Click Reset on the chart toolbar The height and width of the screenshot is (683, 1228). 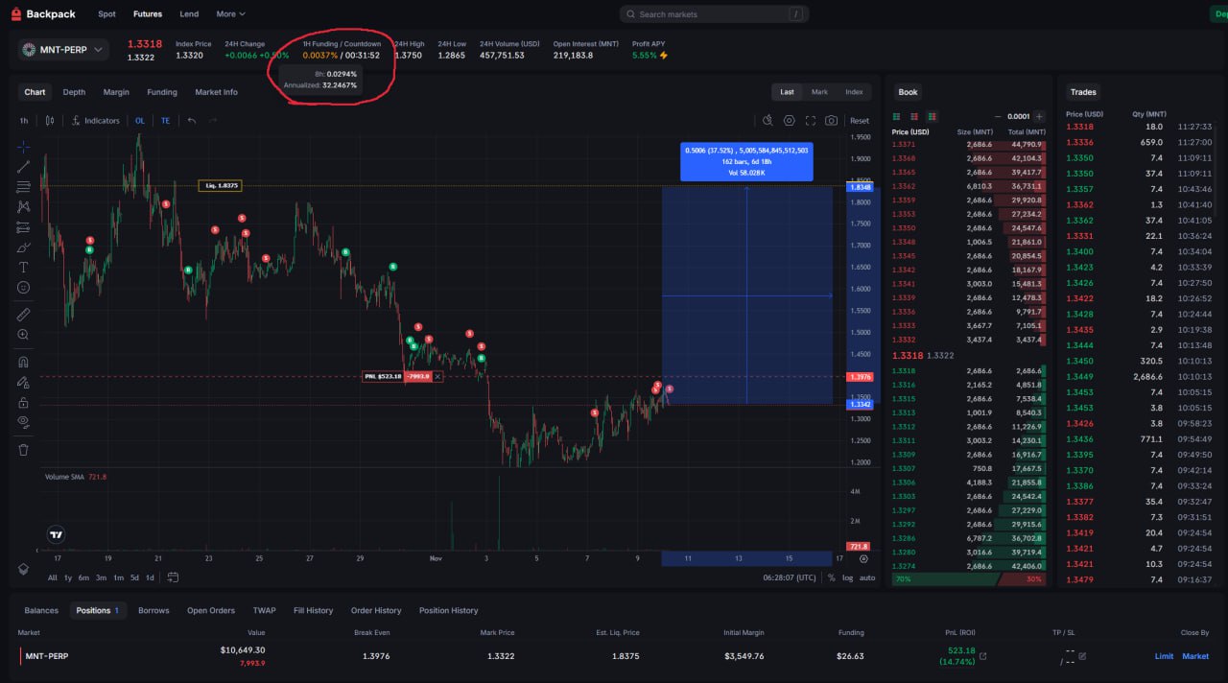coord(860,121)
